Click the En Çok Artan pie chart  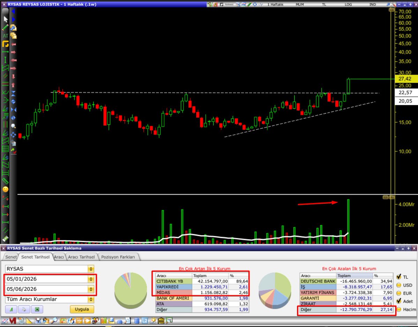click(131, 290)
